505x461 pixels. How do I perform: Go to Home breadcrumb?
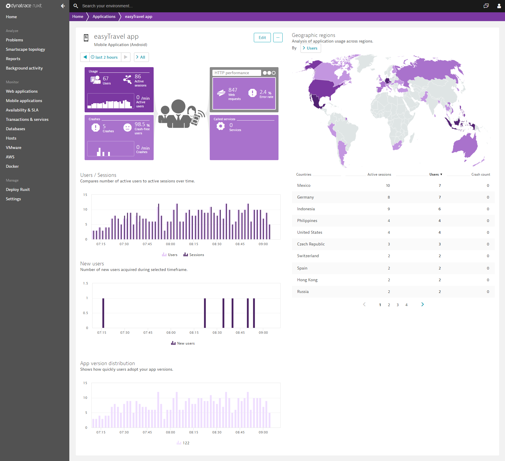click(78, 16)
